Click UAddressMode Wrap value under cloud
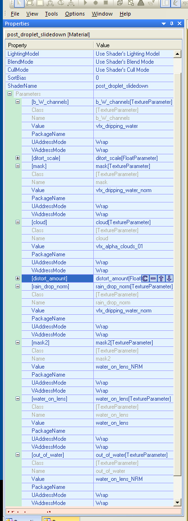Image resolution: width=188 pixels, height=521 pixels. coord(102,262)
